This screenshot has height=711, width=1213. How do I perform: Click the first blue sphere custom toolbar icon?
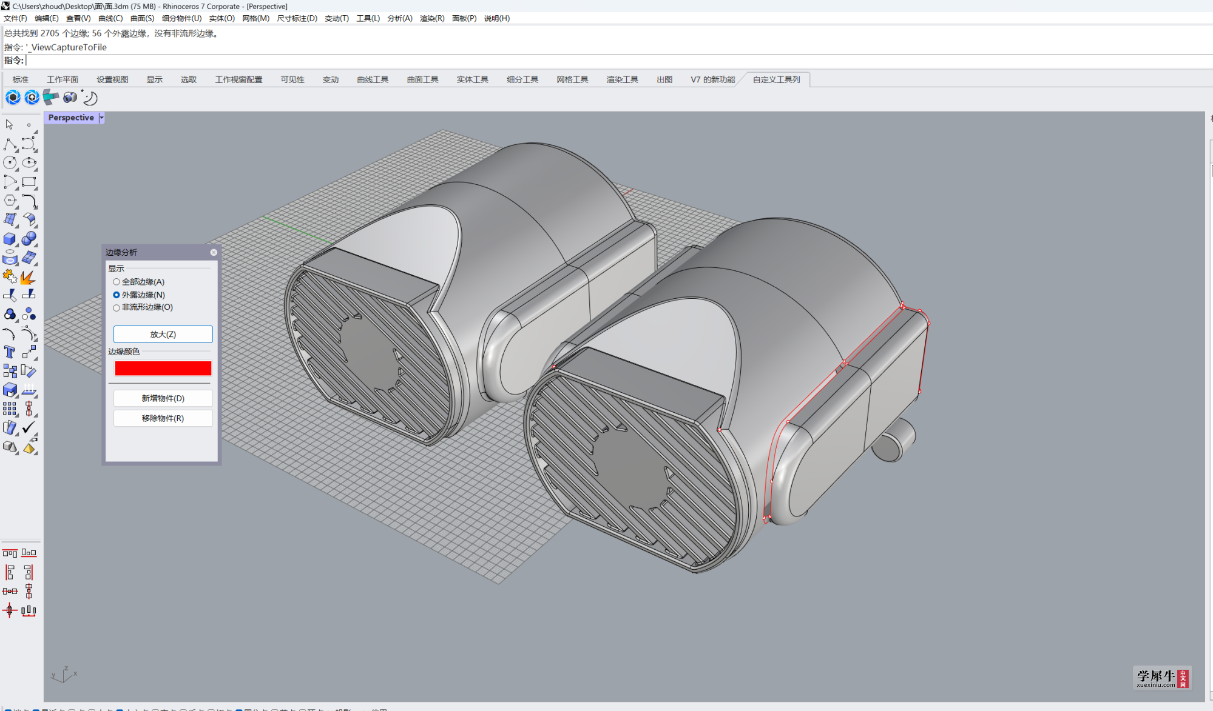tap(13, 98)
